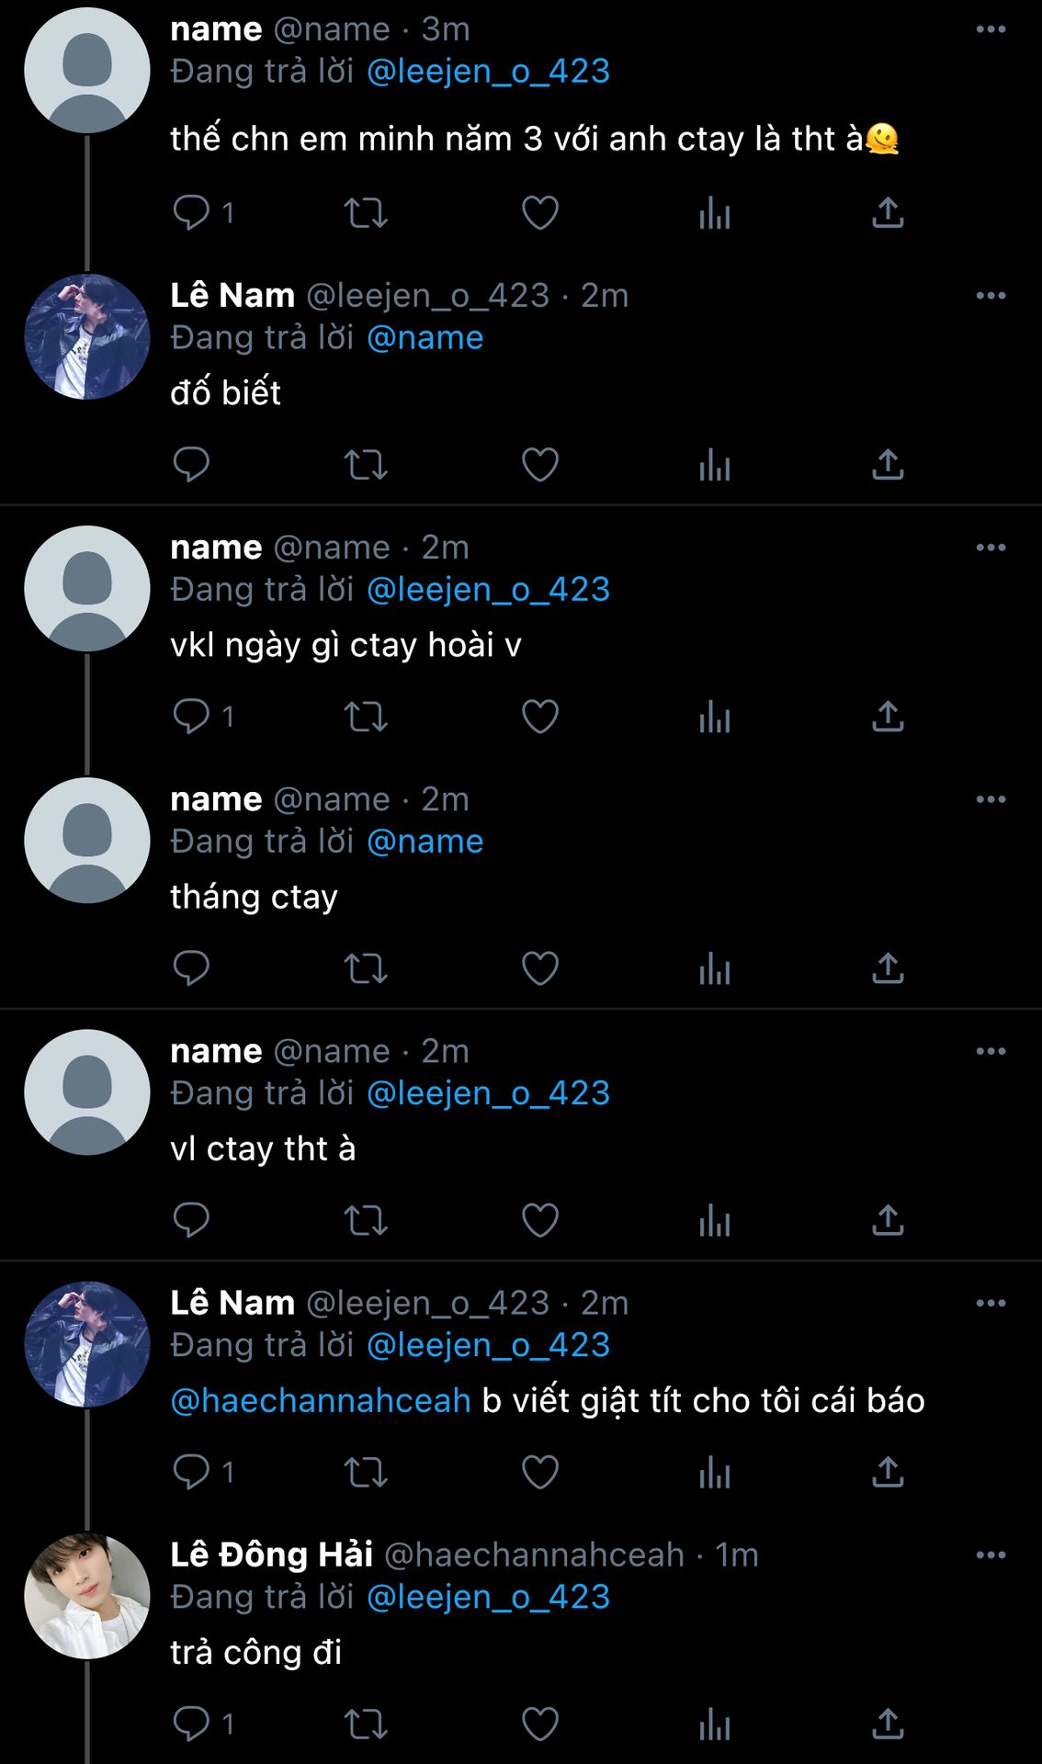Open the @haechannahceah mention in tweet text
This screenshot has width=1042, height=1764.
pyautogui.click(x=321, y=1400)
